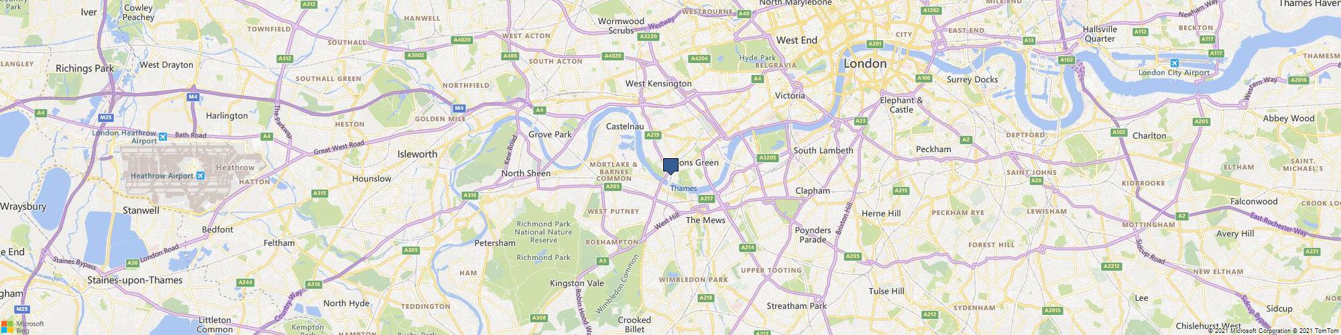
Task: Click the Hounslow place label
Action: coord(371,179)
